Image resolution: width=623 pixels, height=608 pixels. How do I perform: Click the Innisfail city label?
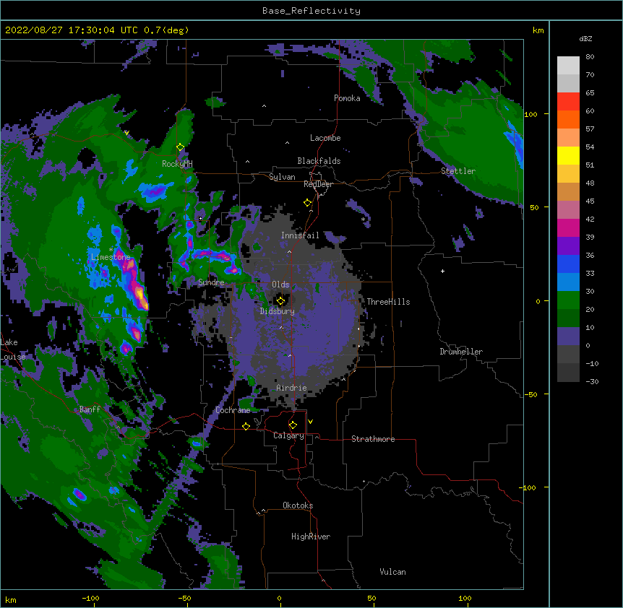300,235
